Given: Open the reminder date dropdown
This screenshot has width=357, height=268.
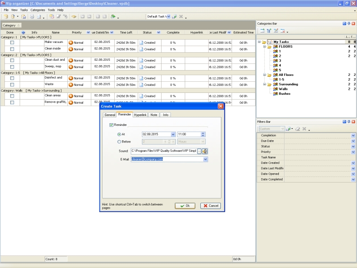Looking at the screenshot, I should click(x=173, y=134).
